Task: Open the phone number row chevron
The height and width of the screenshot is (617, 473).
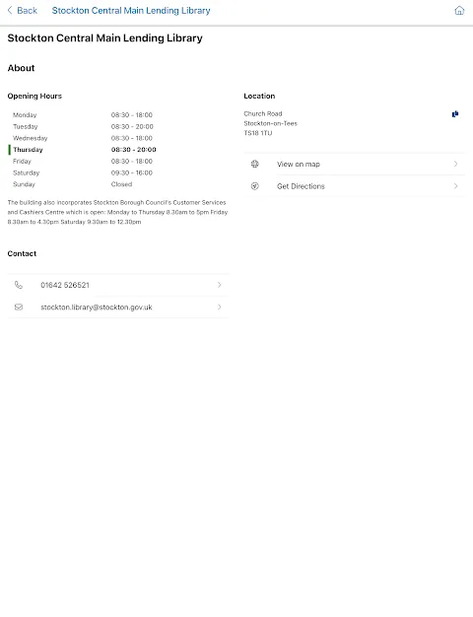Action: 220,285
